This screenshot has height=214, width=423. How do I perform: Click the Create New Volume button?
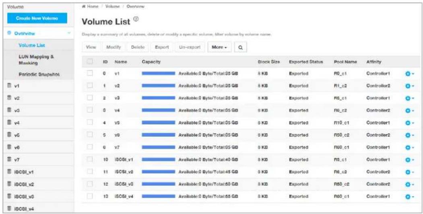(37, 19)
